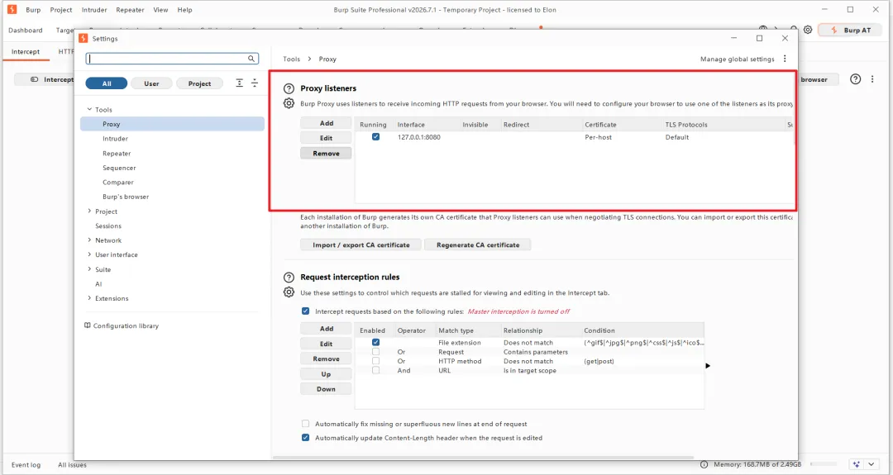The image size is (893, 475).
Task: Expand the Extensions tree section
Action: (89, 298)
